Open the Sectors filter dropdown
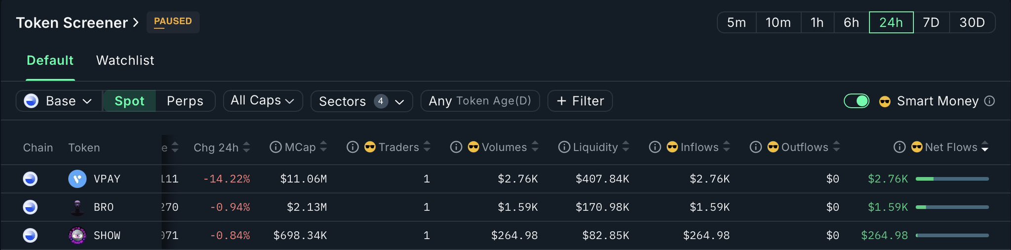1011x250 pixels. click(361, 101)
